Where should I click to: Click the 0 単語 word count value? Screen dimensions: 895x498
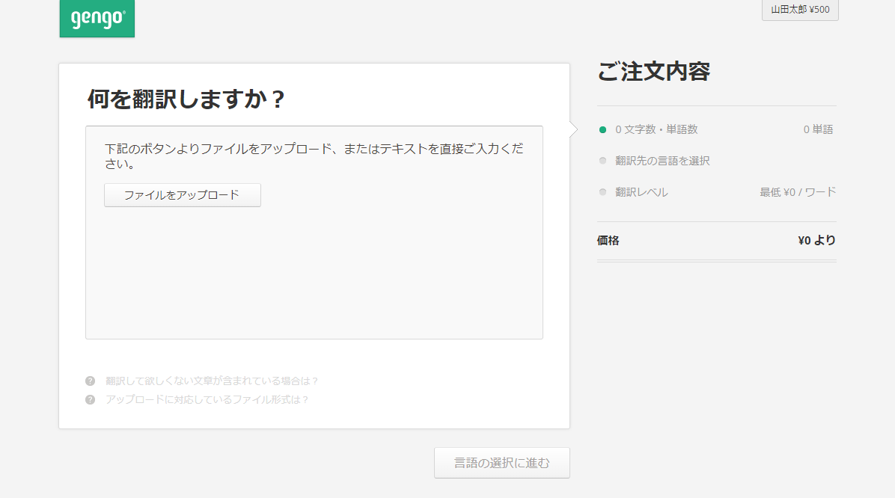point(818,129)
